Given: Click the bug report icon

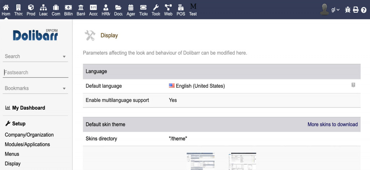Looking at the screenshot, I should click(348, 10).
